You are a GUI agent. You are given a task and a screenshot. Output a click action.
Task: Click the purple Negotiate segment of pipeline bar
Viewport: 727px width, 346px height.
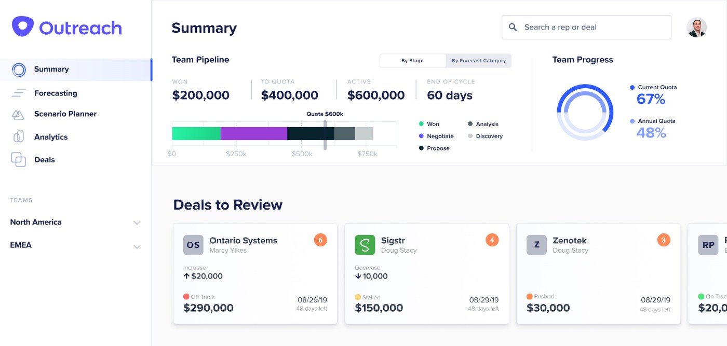coord(254,133)
